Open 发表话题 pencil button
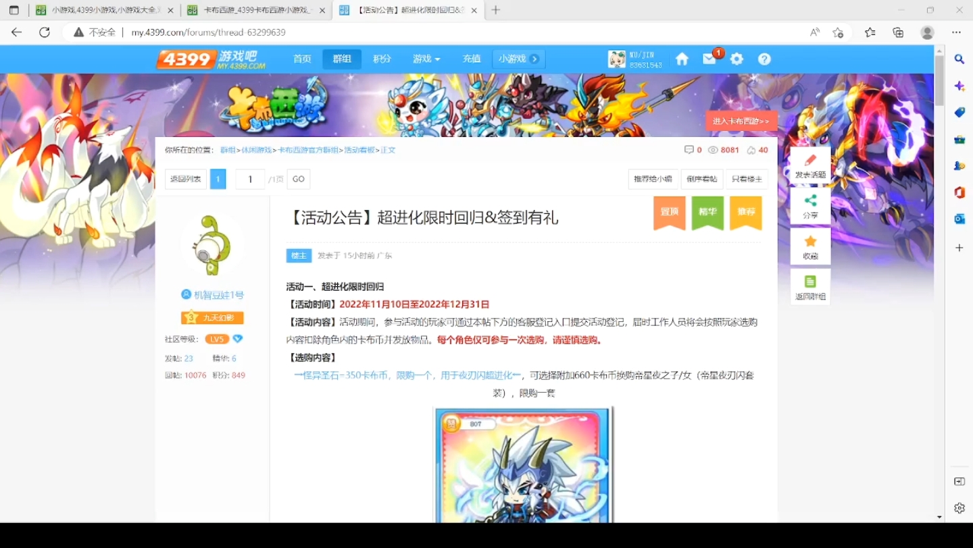 [810, 165]
